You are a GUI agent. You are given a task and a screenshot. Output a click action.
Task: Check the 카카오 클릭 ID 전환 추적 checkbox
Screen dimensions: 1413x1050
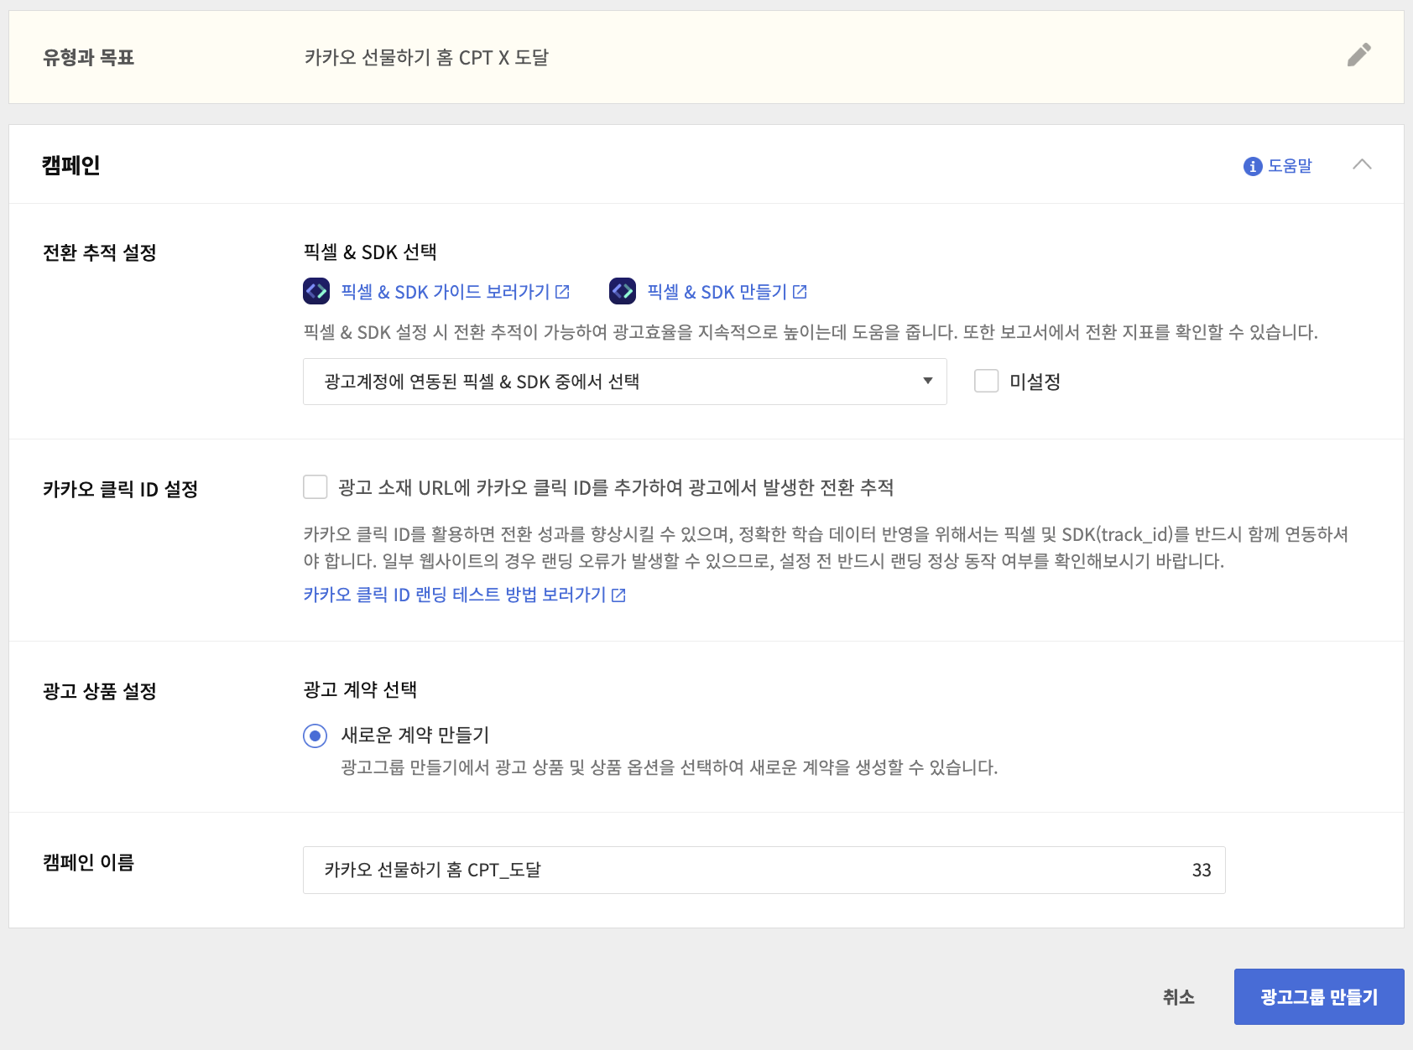[x=315, y=487]
